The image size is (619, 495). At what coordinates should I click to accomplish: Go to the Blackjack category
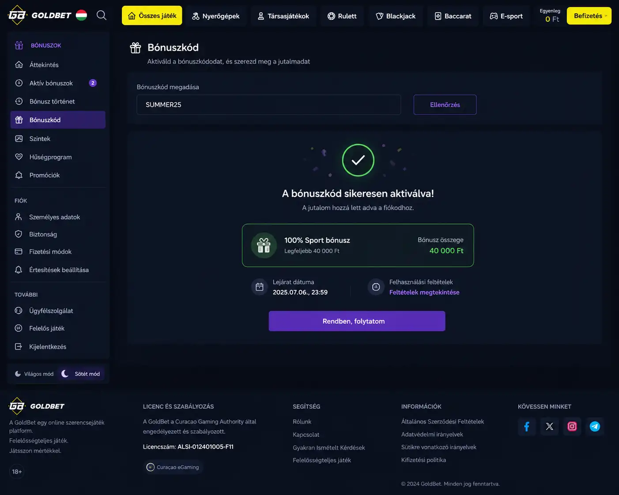396,16
